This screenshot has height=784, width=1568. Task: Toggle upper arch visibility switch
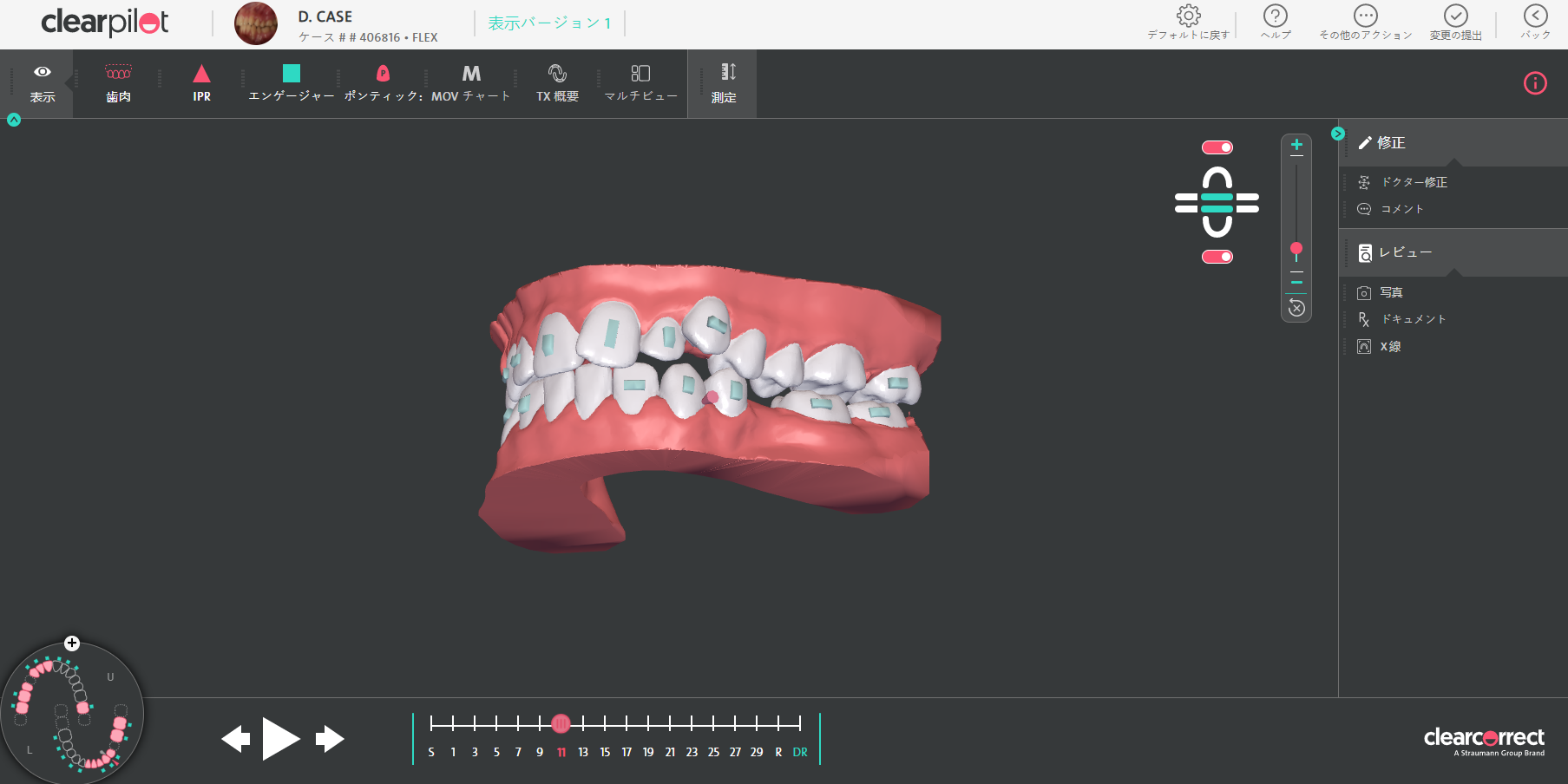point(1217,147)
